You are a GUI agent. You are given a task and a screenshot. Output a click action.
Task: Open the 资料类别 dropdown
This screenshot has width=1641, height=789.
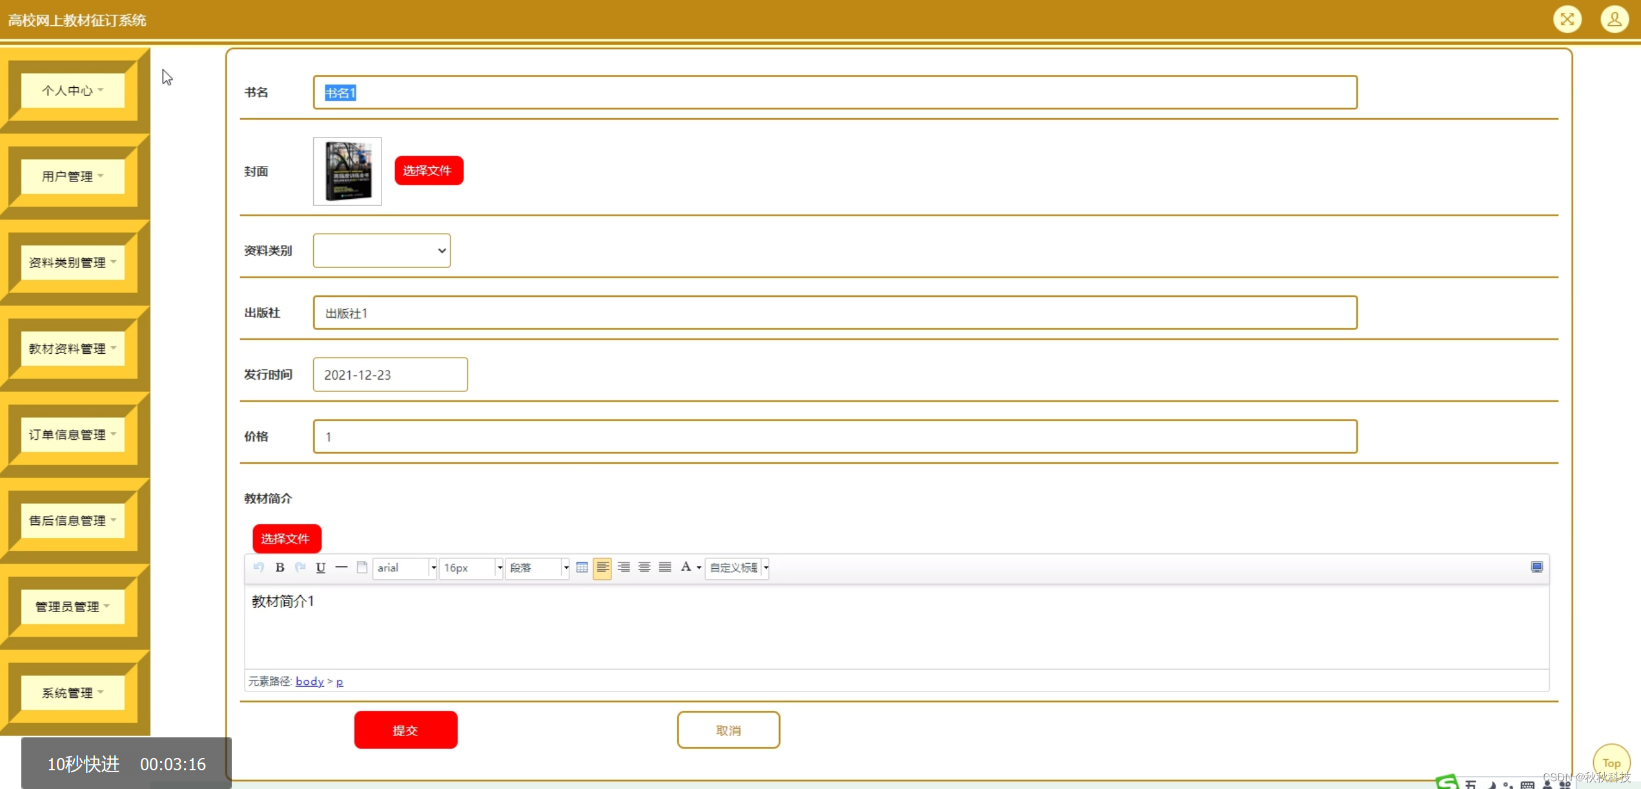point(382,251)
